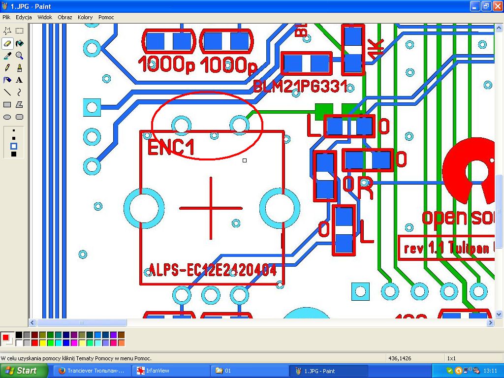The width and height of the screenshot is (504, 378).
Task: Pick the yellow color swatch
Action: click(x=42, y=343)
